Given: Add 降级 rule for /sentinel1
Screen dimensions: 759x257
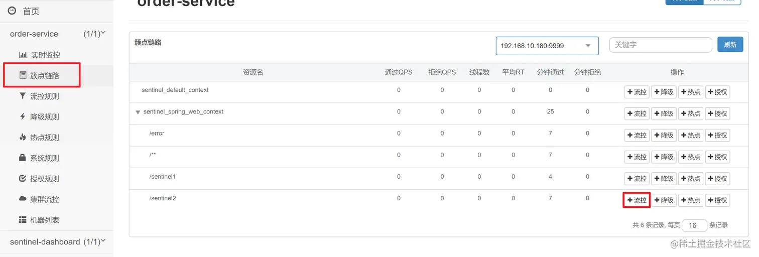Looking at the screenshot, I should point(664,179).
